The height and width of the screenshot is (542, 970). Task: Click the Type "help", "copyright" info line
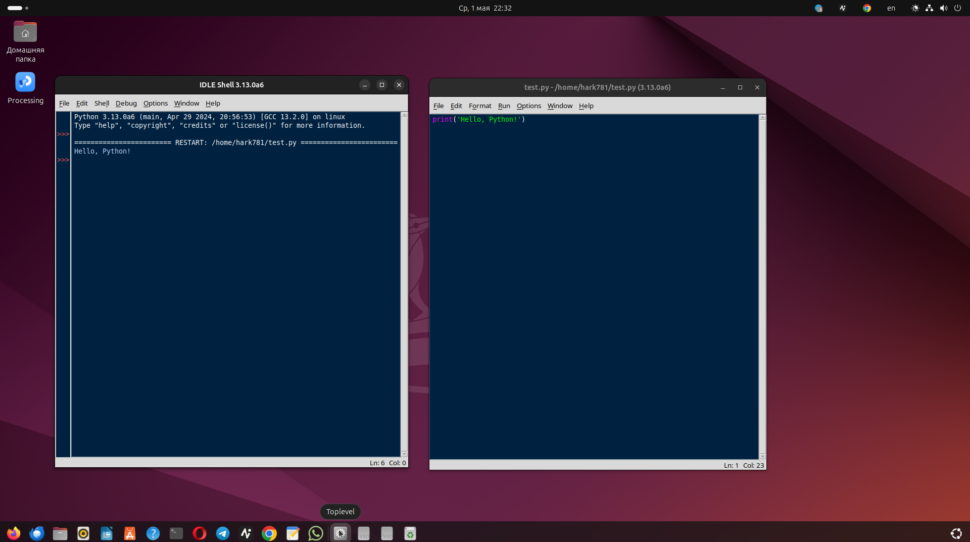coord(219,125)
